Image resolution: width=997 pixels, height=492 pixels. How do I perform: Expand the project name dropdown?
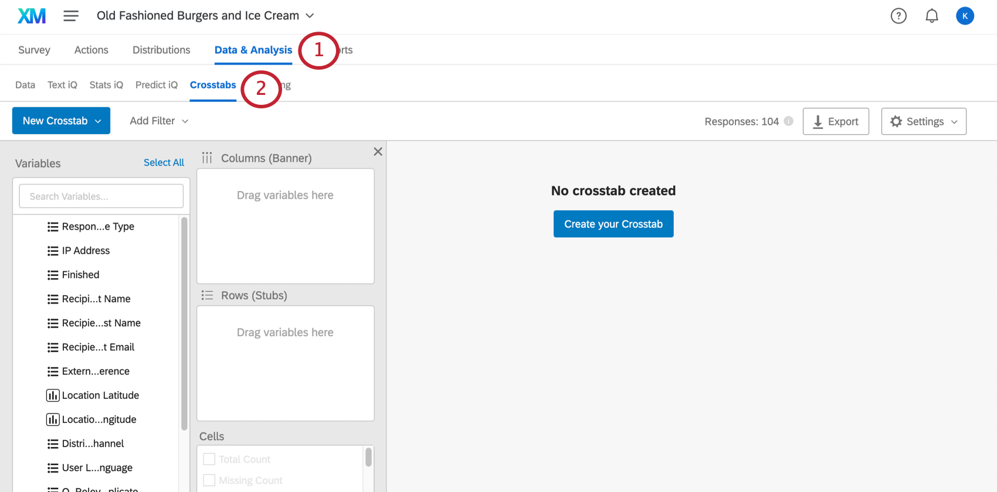pos(310,16)
